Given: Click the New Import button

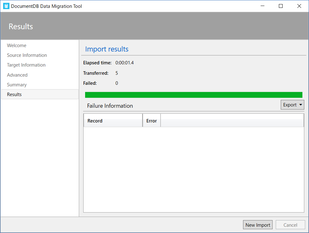Looking at the screenshot, I should tap(258, 225).
